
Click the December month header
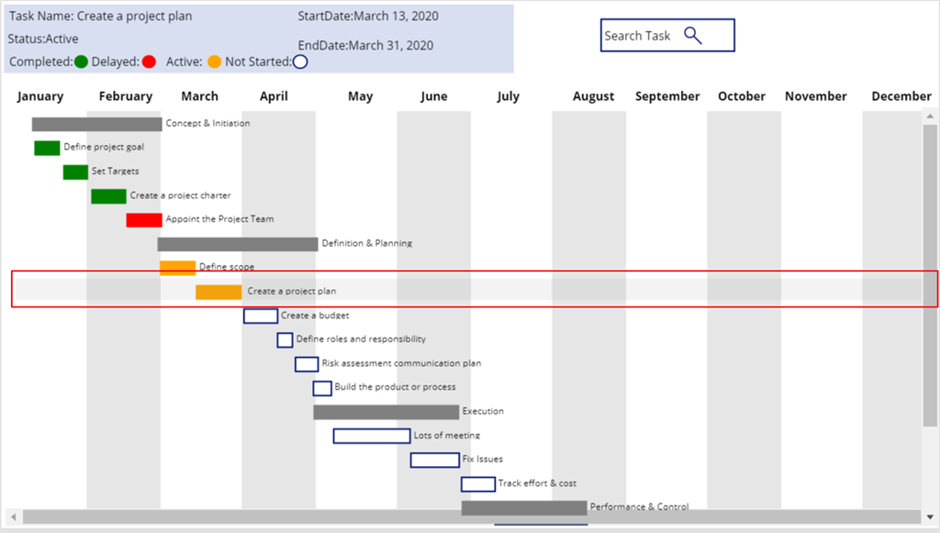coord(901,96)
